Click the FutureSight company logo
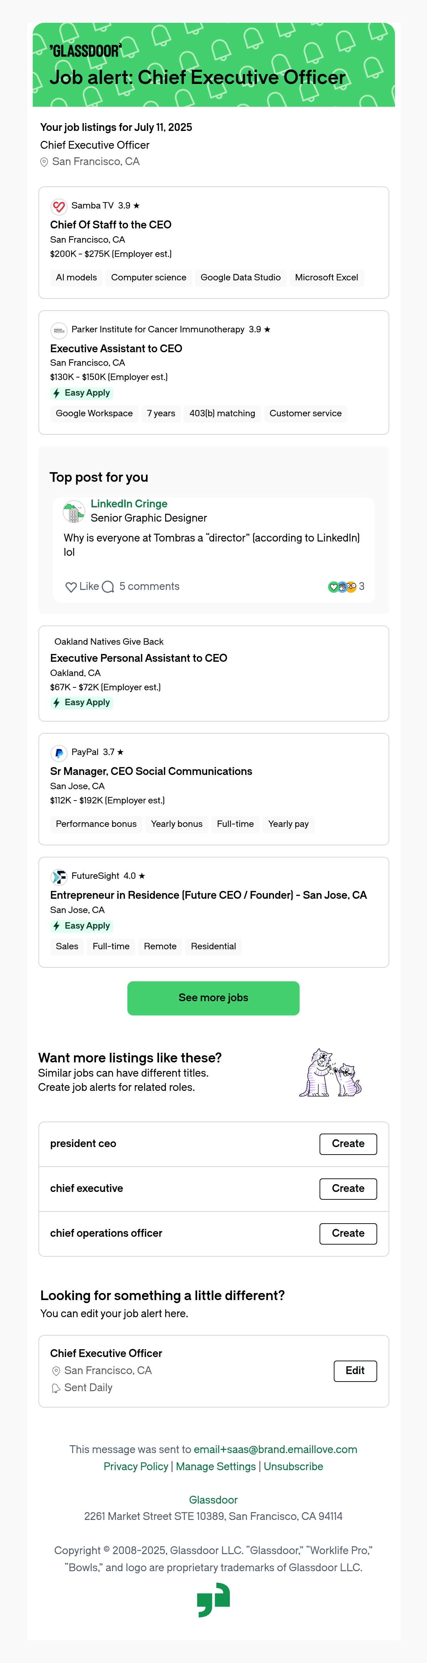 pyautogui.click(x=59, y=877)
